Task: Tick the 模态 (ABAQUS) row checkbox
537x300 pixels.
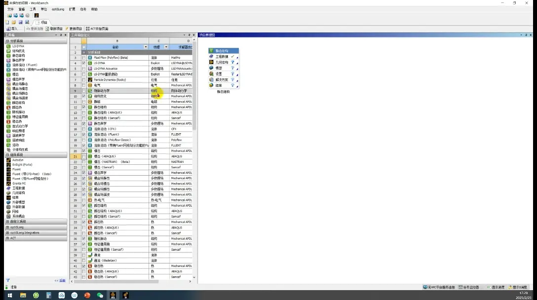Action: (x=83, y=156)
